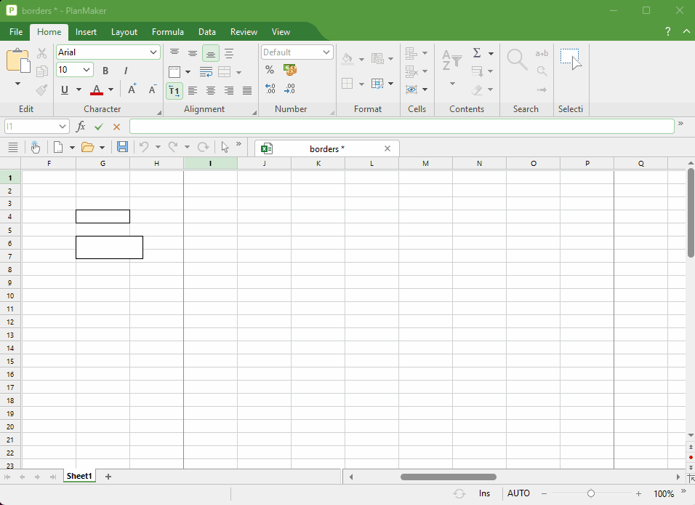The height and width of the screenshot is (505, 695).
Task: Toggle the wrap text button
Action: 206,72
